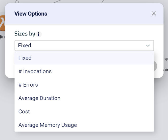
Task: Select the highlighted Fixed option in the list
Action: click(x=25, y=58)
